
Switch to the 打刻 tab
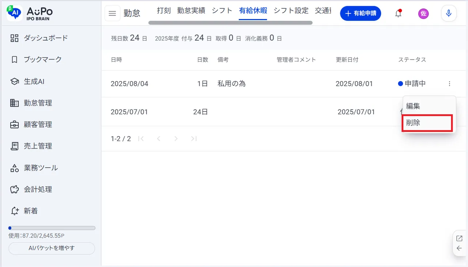coord(164,11)
